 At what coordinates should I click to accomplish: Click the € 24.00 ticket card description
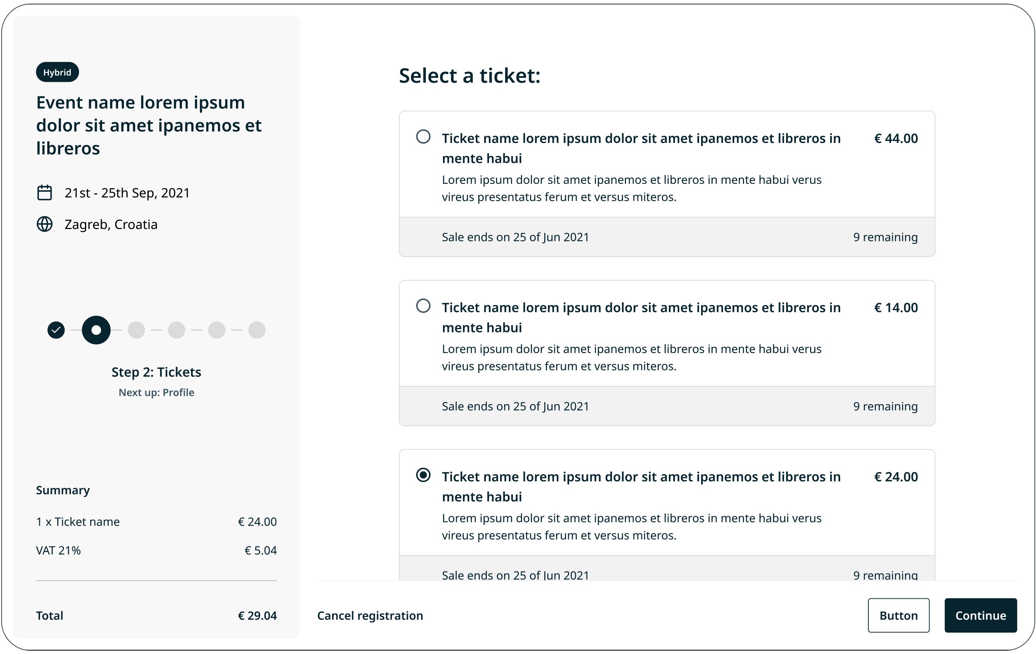pyautogui.click(x=631, y=527)
